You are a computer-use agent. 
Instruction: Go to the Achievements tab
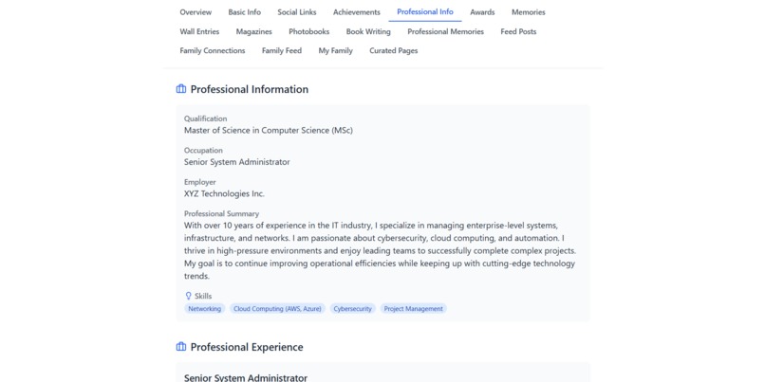click(357, 12)
